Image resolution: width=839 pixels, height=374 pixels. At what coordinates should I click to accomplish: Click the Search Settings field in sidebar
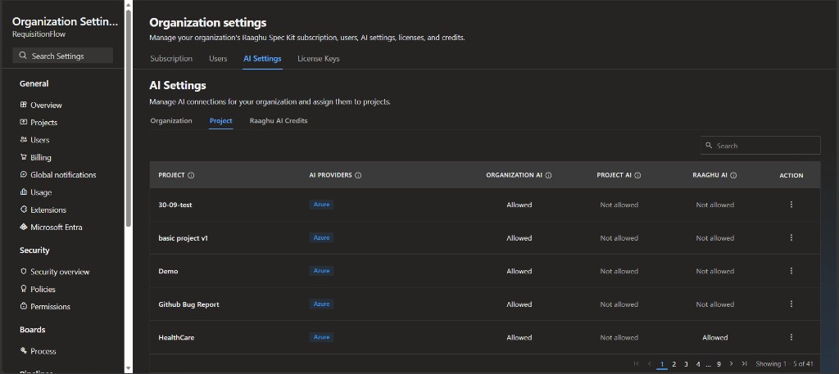point(62,56)
